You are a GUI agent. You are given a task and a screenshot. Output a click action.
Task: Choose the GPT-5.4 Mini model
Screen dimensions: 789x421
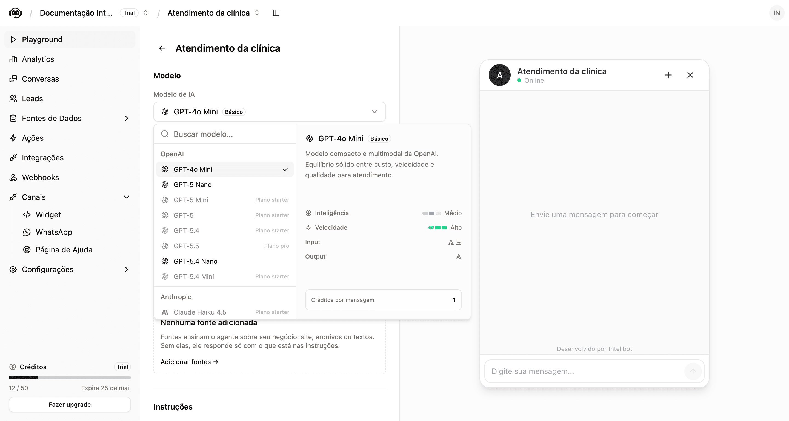click(x=225, y=276)
